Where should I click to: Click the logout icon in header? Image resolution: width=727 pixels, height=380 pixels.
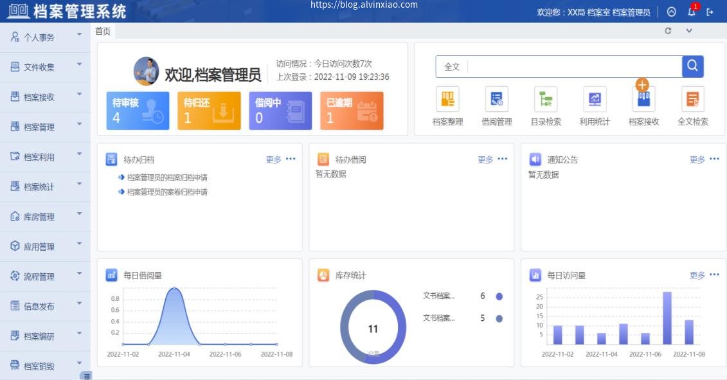coord(710,12)
